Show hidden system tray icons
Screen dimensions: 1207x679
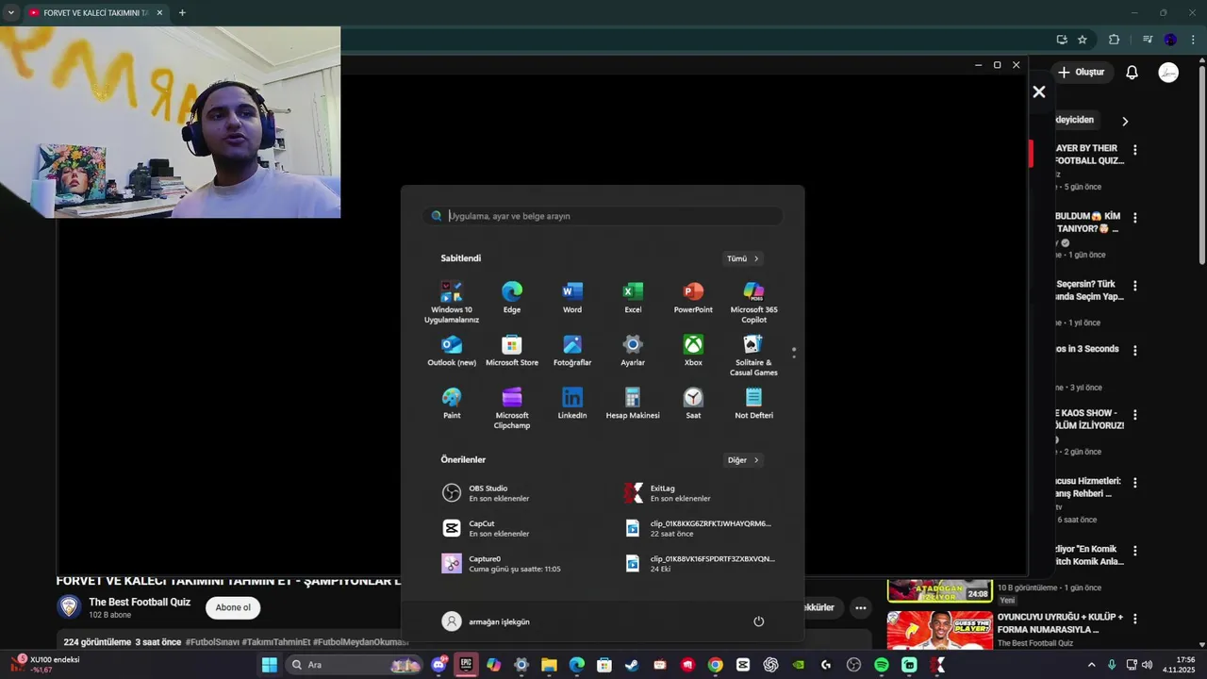pyautogui.click(x=1092, y=665)
